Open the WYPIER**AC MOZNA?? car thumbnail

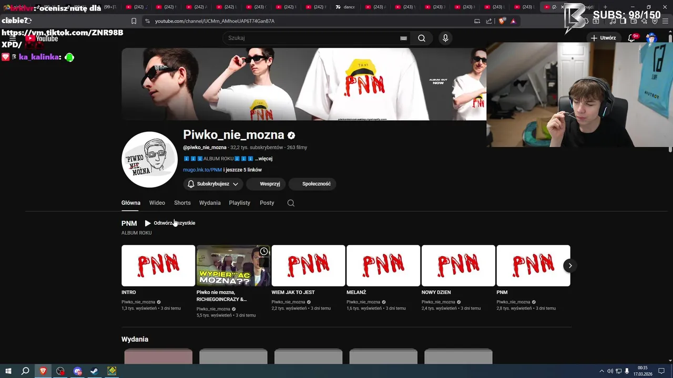pos(233,266)
